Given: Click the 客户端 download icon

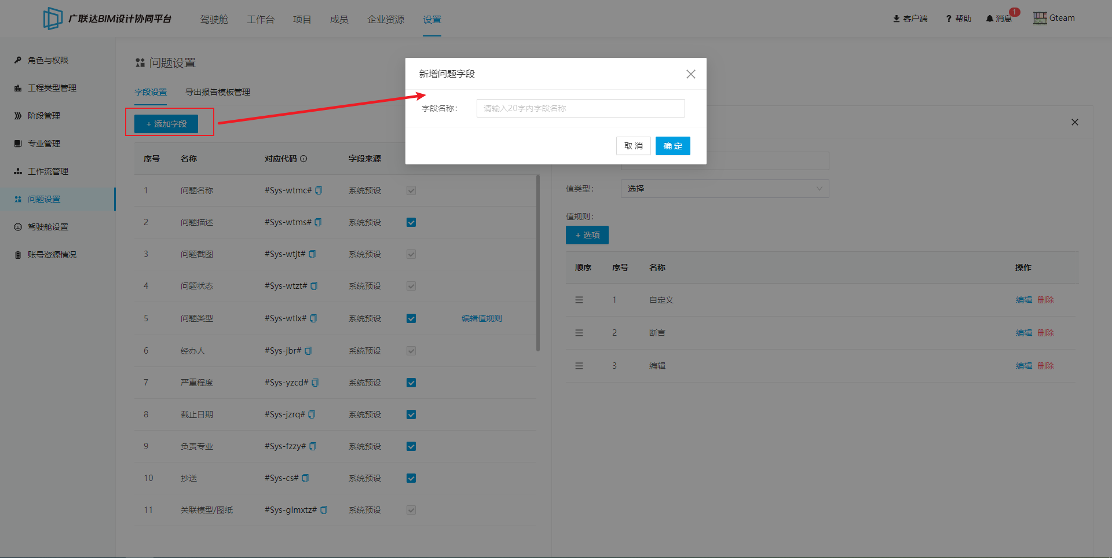Looking at the screenshot, I should (896, 19).
